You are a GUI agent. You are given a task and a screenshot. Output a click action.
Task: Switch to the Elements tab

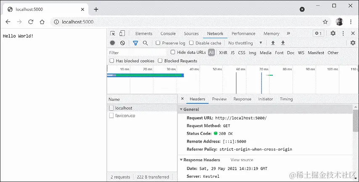click(x=144, y=34)
